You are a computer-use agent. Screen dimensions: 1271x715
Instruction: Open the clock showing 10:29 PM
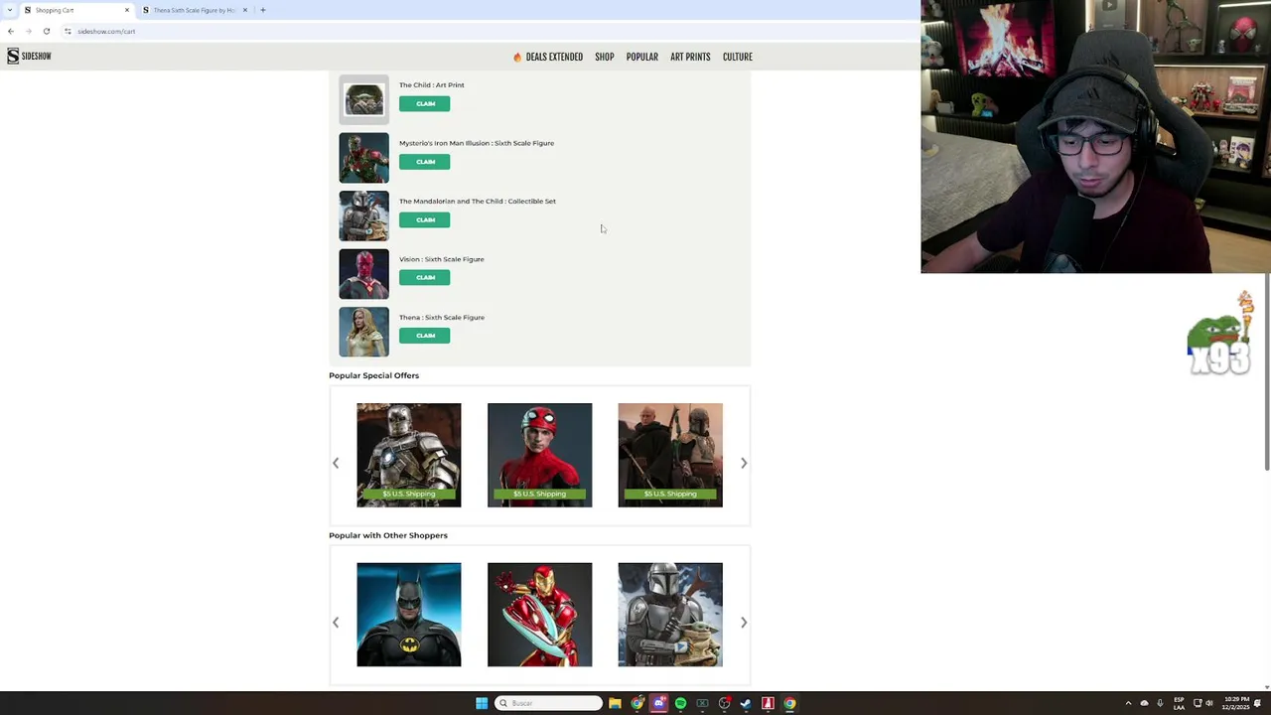1236,703
